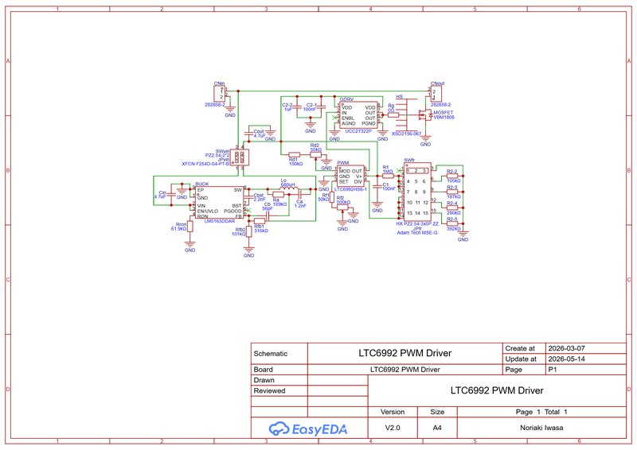Click the Rd2 50kΩ potentiometer
The image size is (637, 450).
point(315,154)
